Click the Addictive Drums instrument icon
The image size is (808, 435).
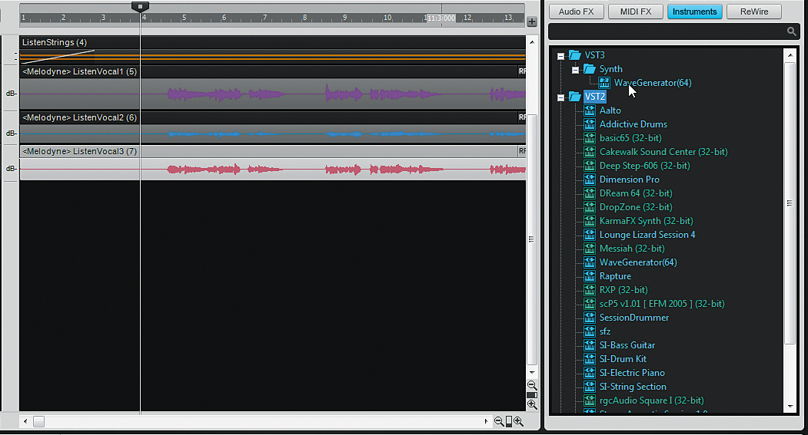point(590,124)
